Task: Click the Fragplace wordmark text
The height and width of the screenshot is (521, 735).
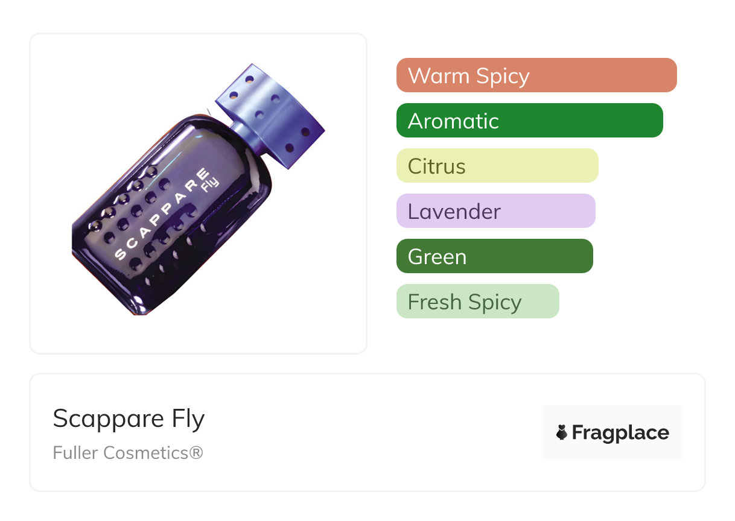Action: click(620, 433)
